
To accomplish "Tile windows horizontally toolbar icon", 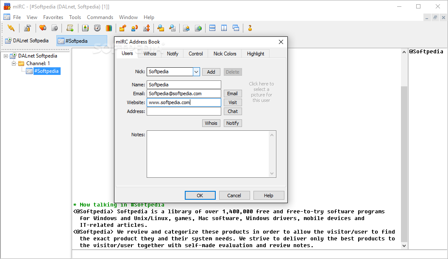I will point(212,28).
